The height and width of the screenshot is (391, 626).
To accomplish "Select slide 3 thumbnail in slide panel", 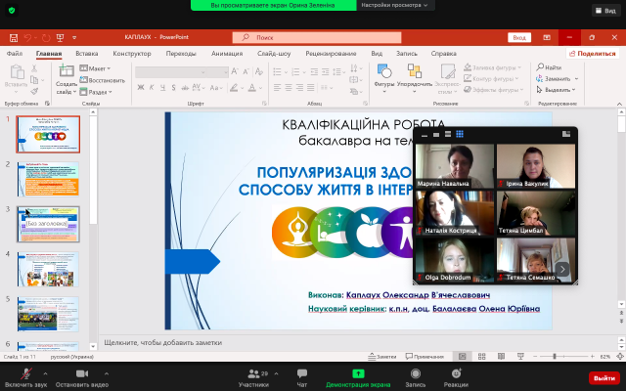I will point(48,224).
